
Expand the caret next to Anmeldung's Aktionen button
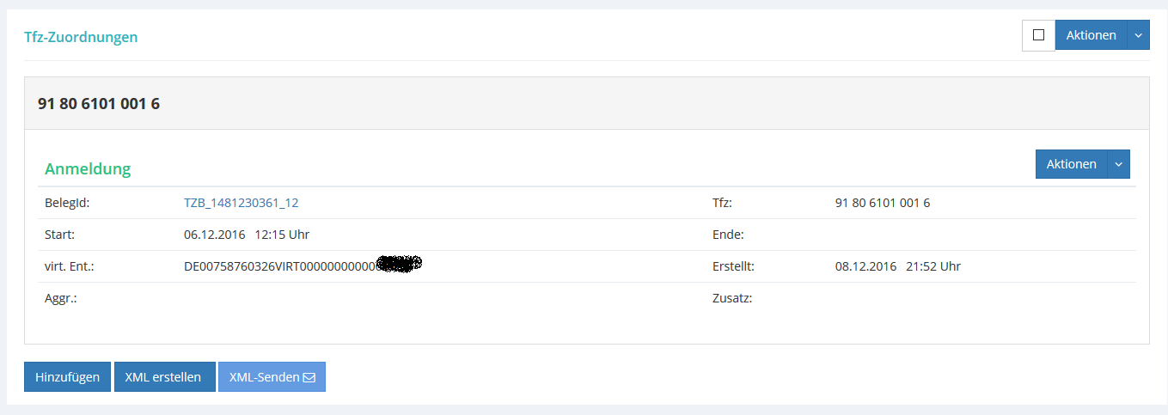coord(1118,164)
